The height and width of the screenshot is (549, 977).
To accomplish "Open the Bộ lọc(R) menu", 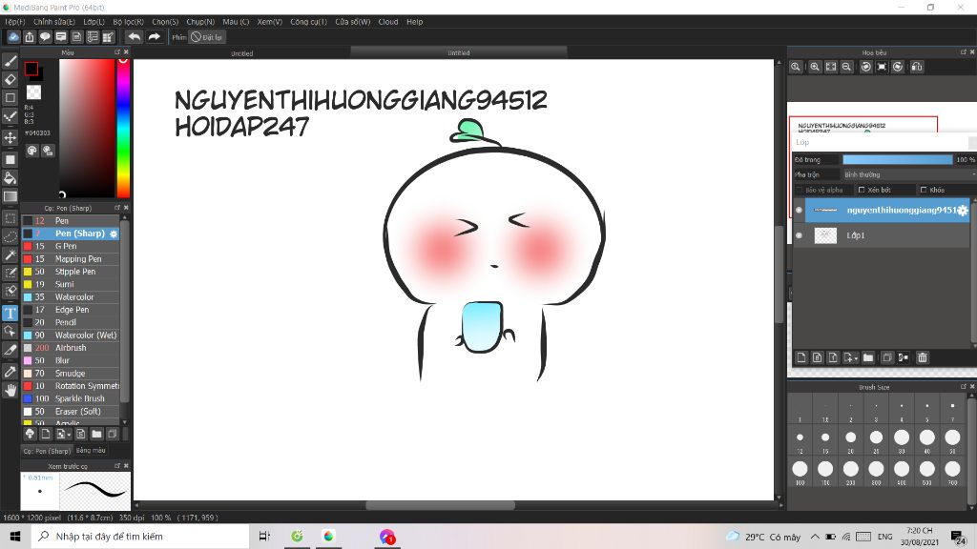I will pos(129,22).
